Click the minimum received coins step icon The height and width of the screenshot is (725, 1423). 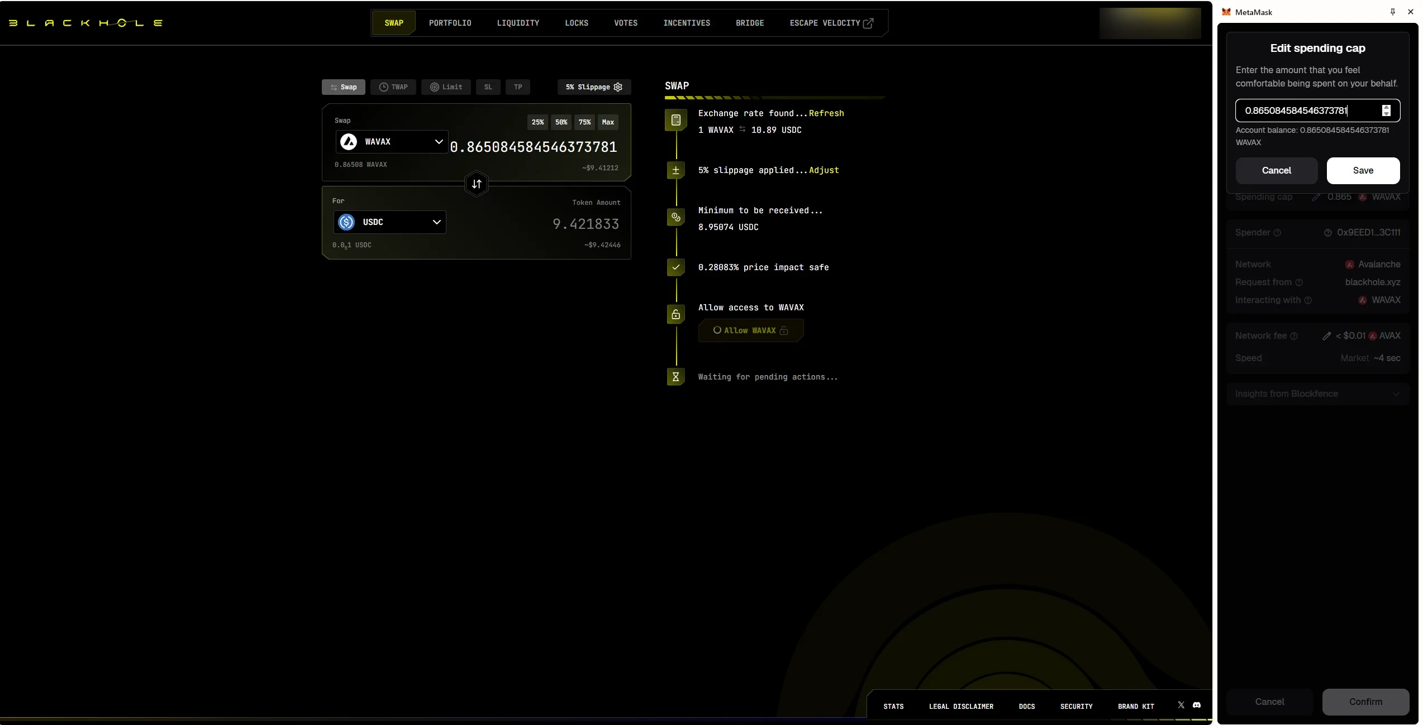pos(675,217)
